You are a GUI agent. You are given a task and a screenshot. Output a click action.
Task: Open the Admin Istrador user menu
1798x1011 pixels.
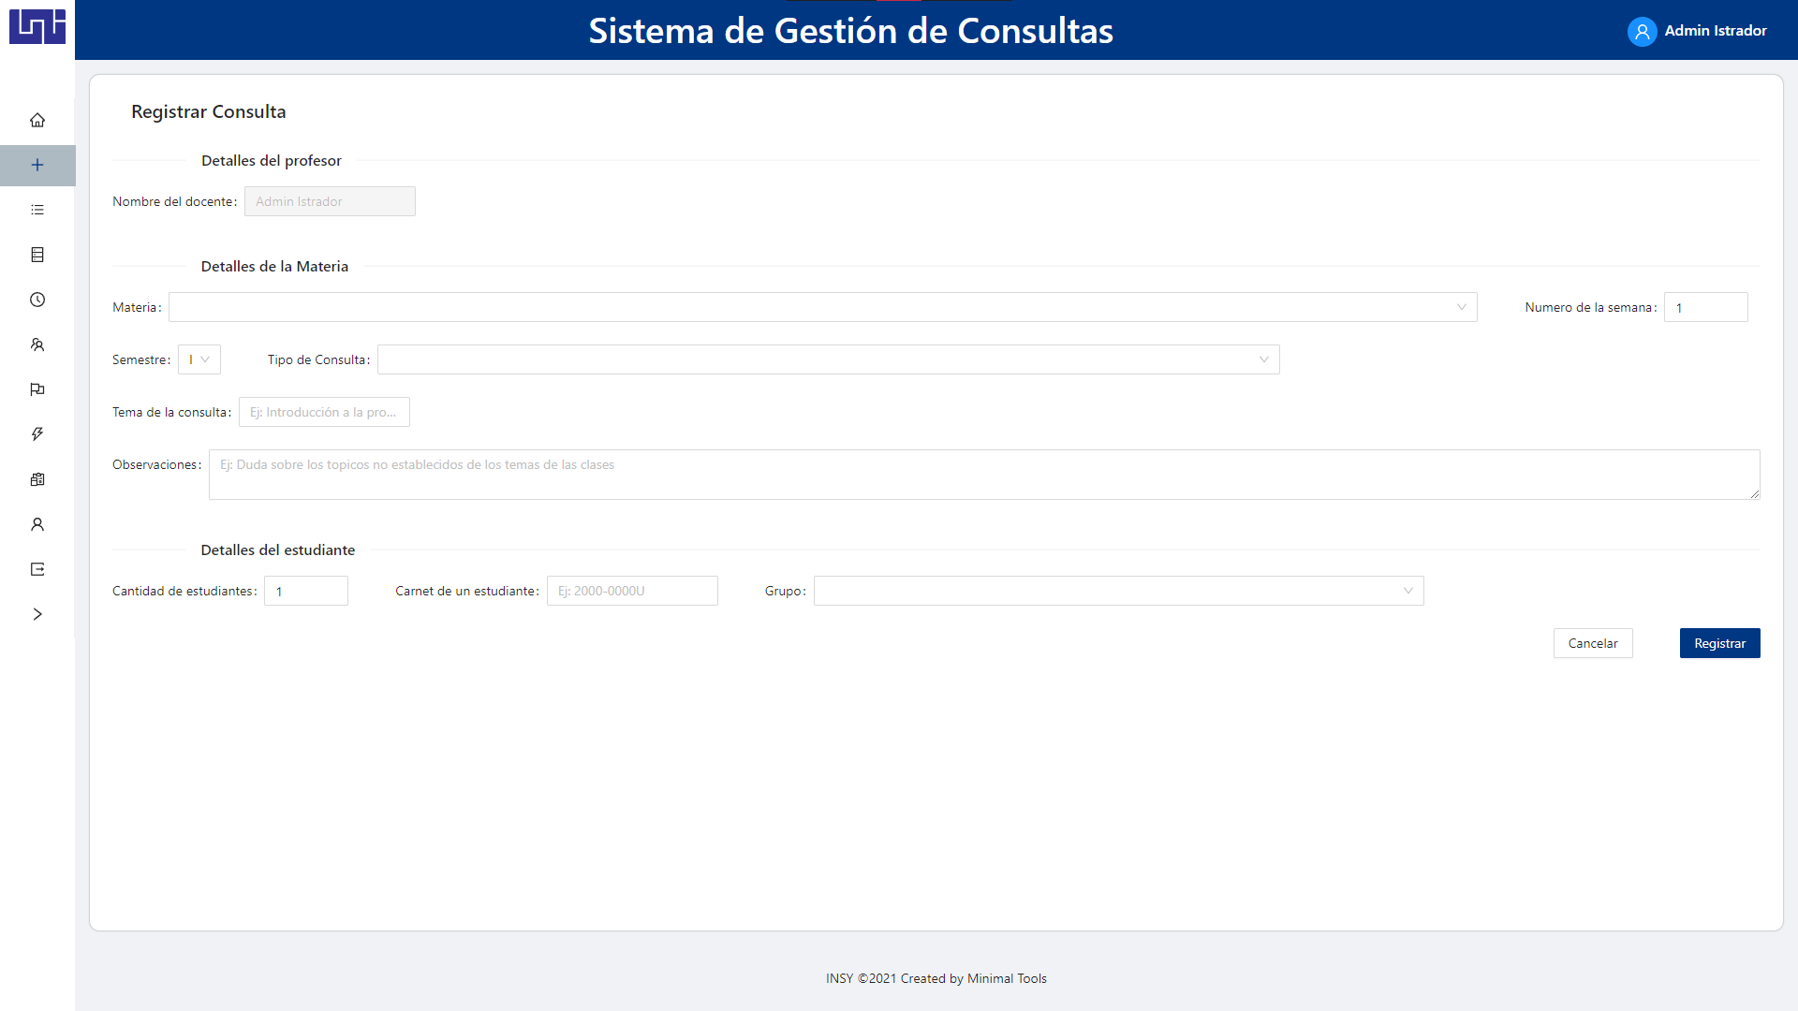tap(1697, 31)
